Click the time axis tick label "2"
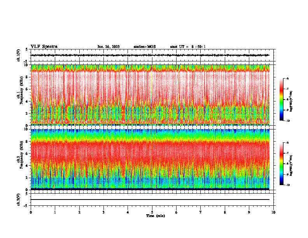Viewport: 308px width, 238px height. 79,212
